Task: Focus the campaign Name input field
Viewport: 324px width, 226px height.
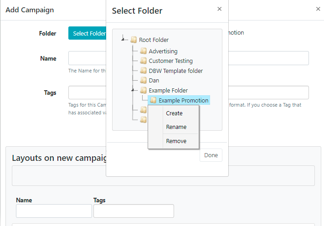Action: coord(189,58)
